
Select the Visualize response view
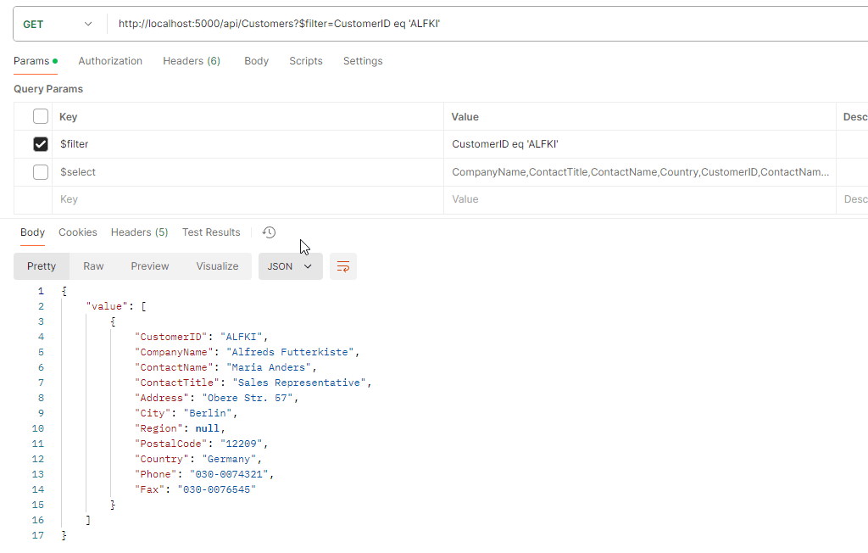[217, 266]
